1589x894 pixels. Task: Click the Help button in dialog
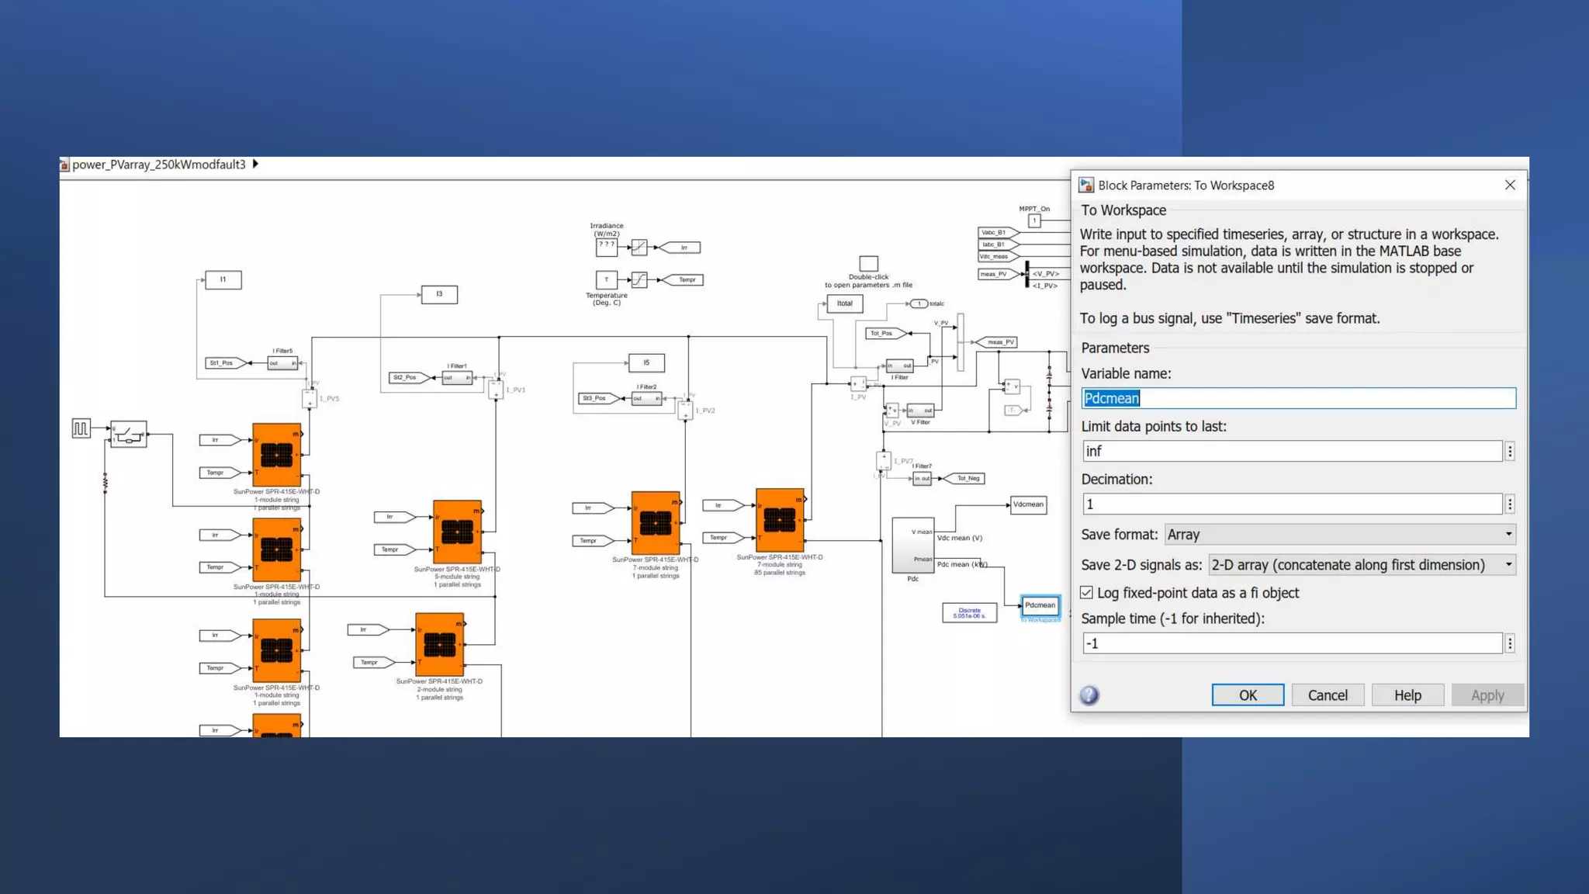1407,695
